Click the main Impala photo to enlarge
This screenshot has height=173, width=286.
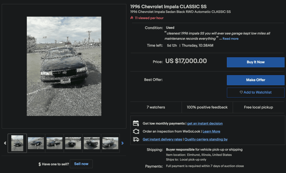click(64, 66)
